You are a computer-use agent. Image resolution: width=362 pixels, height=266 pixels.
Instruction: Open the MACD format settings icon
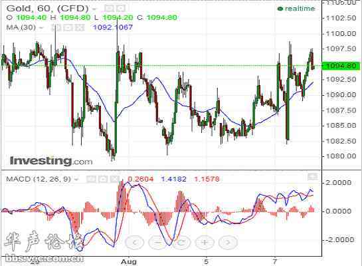[103, 179]
